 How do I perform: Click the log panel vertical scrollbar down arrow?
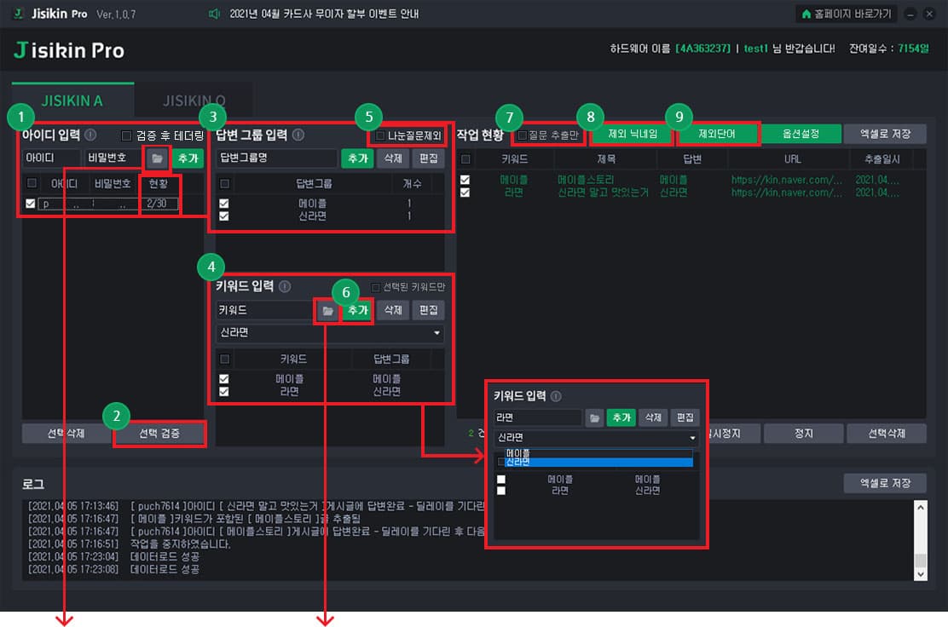[x=920, y=574]
